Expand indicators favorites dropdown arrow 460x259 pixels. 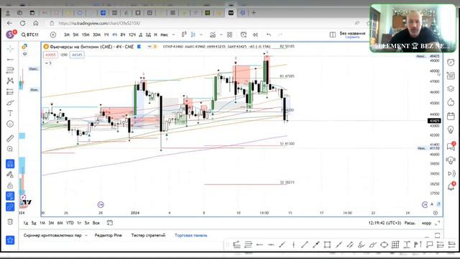point(221,35)
